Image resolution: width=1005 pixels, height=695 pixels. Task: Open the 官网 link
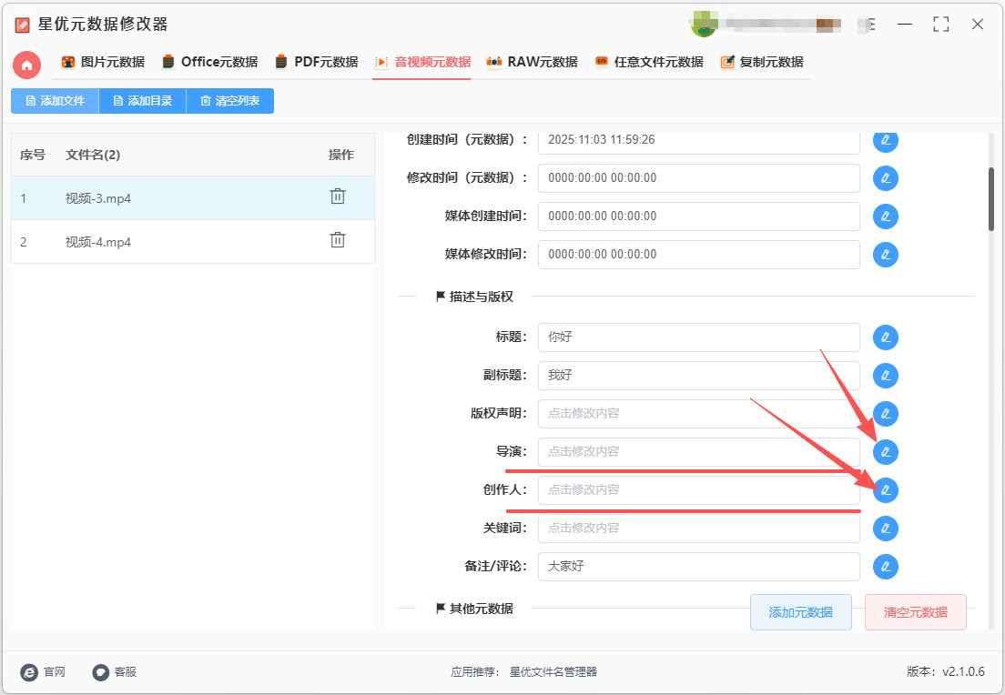43,672
